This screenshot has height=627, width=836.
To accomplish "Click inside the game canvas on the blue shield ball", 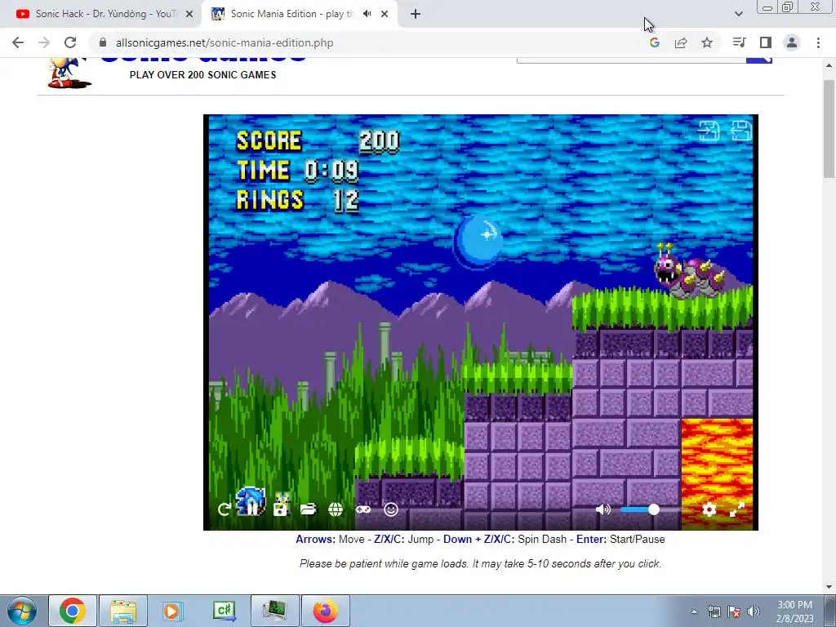I will (x=478, y=242).
